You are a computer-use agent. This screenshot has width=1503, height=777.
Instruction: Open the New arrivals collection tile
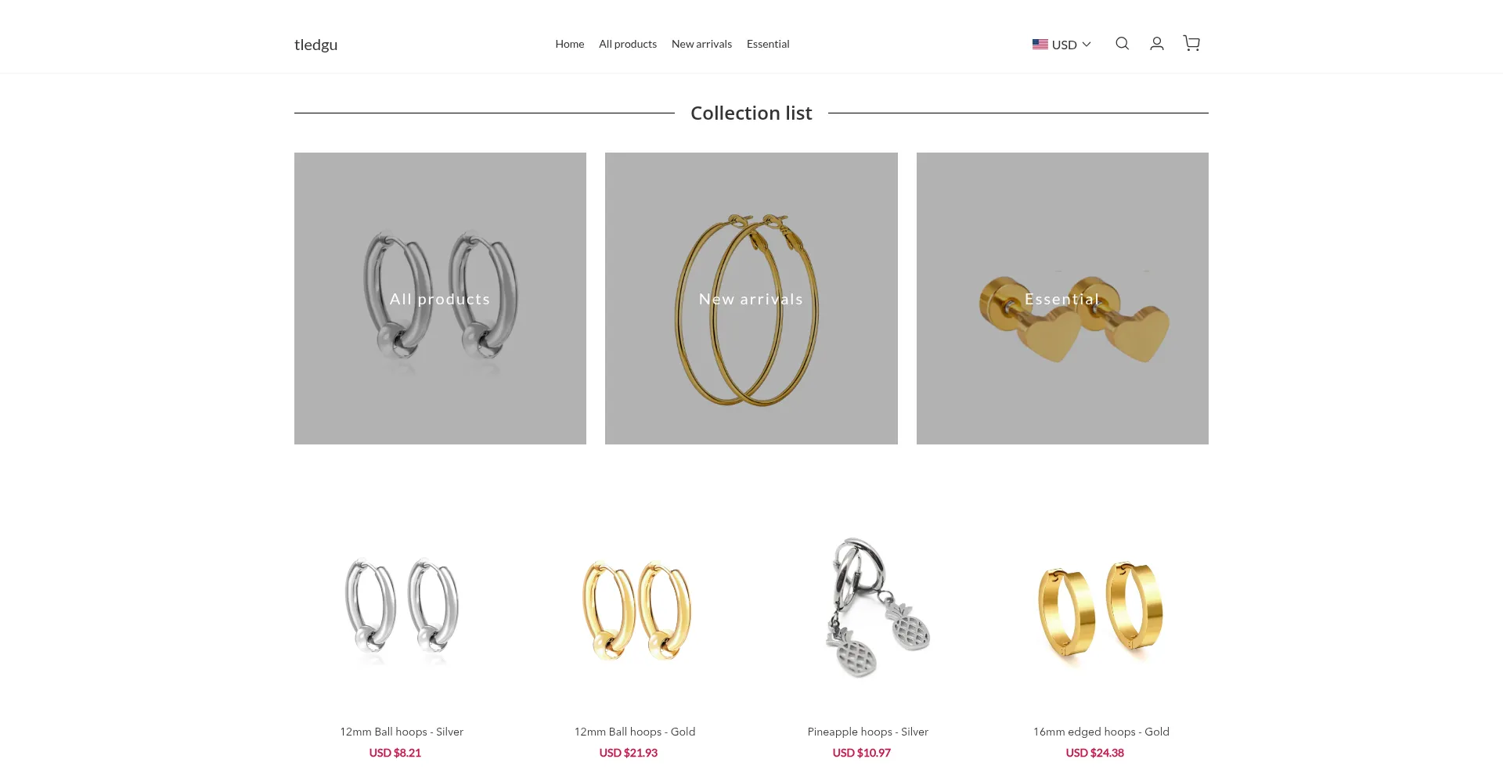tap(751, 298)
